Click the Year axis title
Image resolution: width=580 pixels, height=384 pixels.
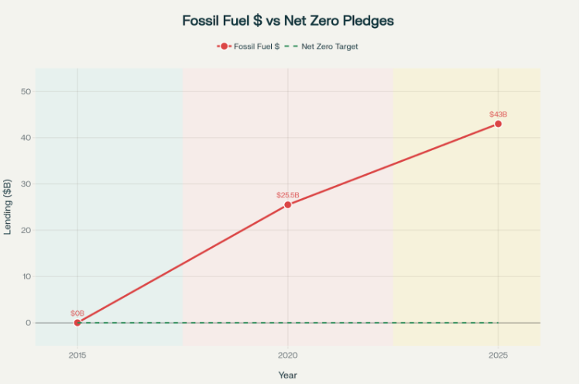pos(288,375)
